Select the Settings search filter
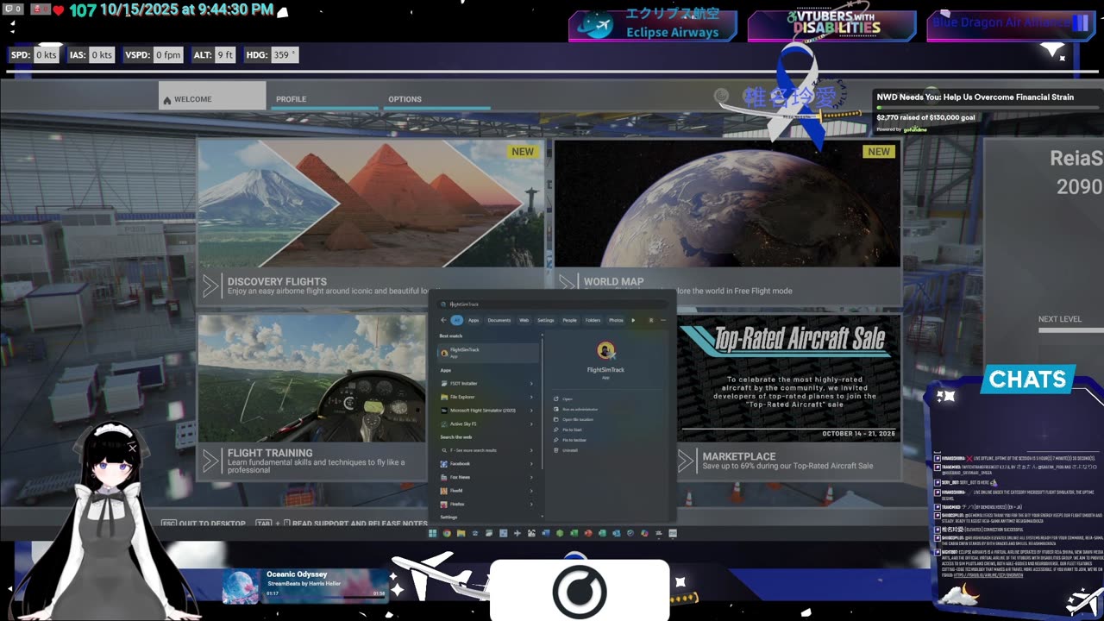Image resolution: width=1104 pixels, height=621 pixels. (x=546, y=320)
